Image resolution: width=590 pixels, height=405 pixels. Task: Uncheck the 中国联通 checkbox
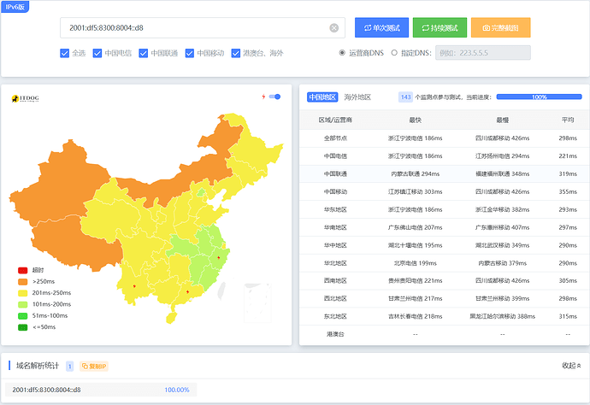tap(144, 53)
